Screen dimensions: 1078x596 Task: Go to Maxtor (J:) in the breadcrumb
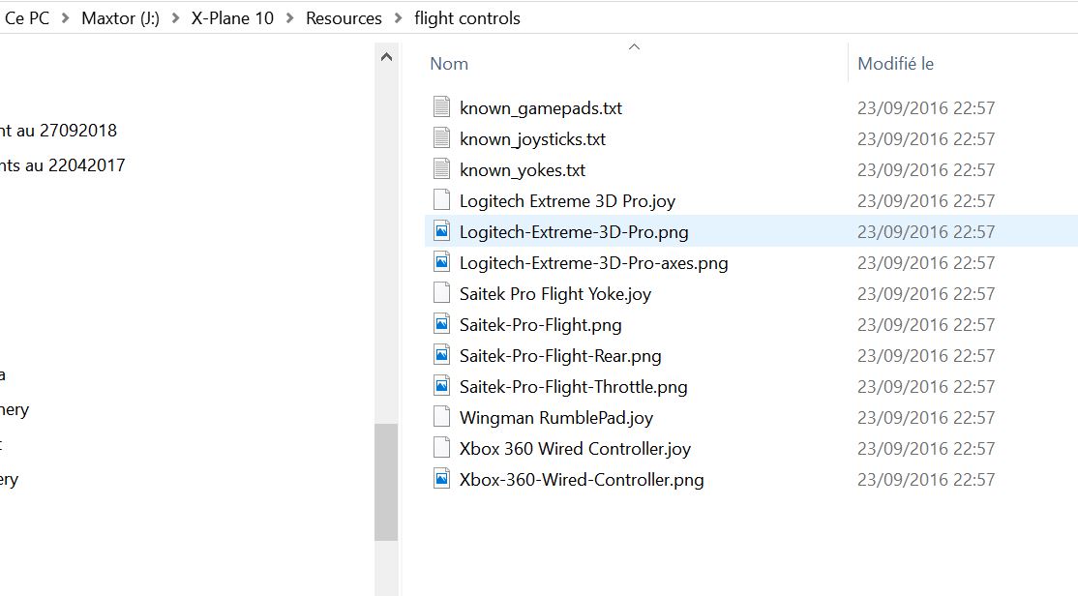tap(120, 17)
